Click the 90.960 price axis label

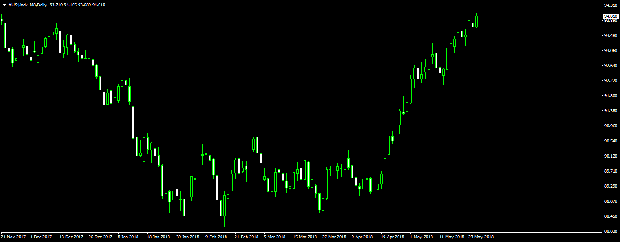click(610, 126)
